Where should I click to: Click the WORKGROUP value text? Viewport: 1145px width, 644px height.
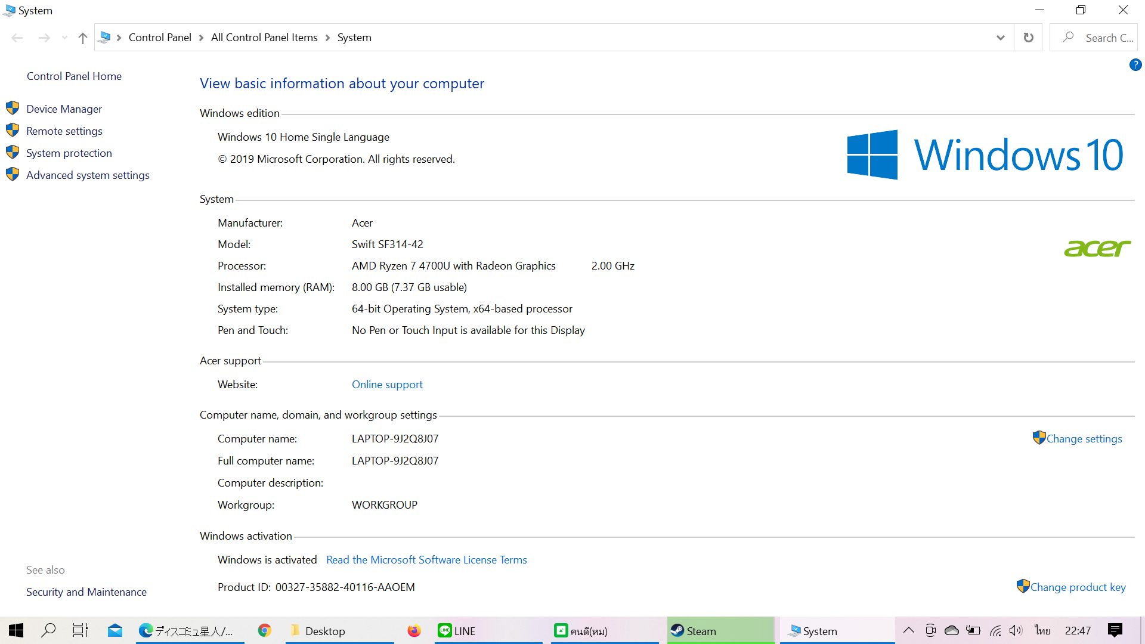[x=385, y=504]
